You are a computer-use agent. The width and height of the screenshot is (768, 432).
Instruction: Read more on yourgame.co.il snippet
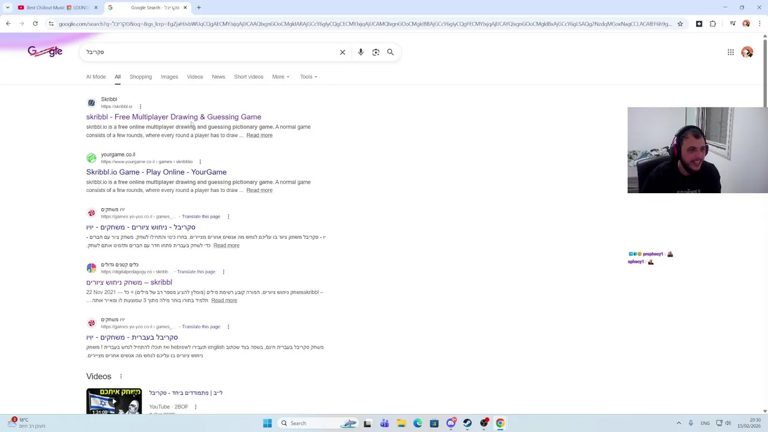(x=259, y=190)
